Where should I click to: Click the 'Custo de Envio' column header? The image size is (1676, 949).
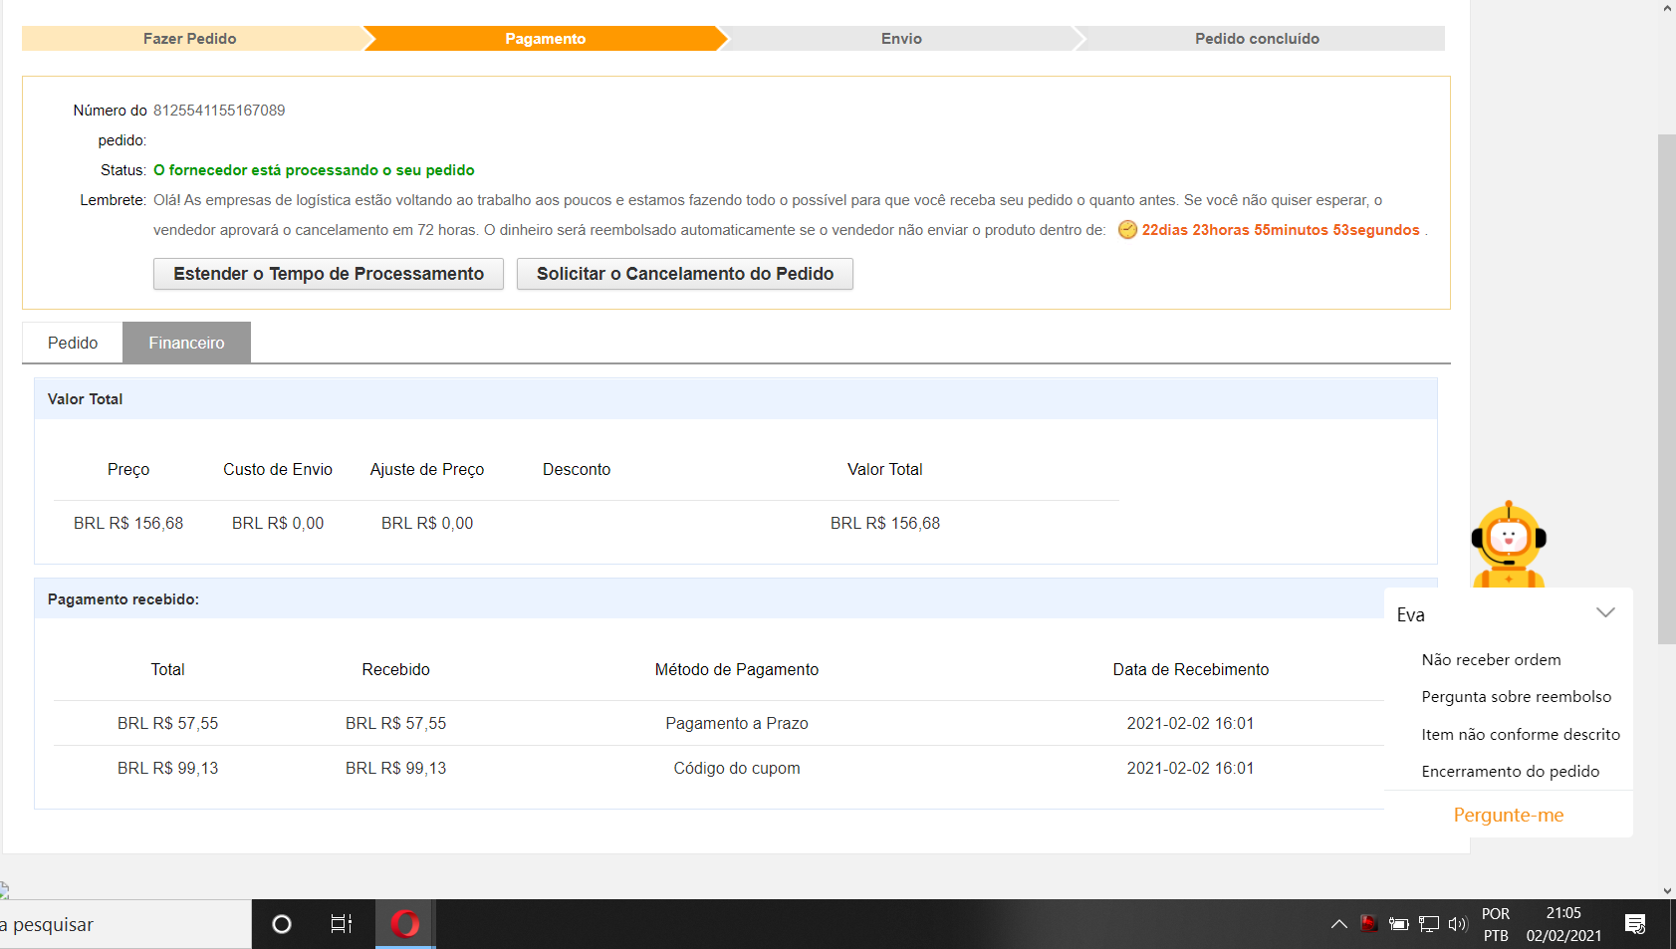point(278,469)
